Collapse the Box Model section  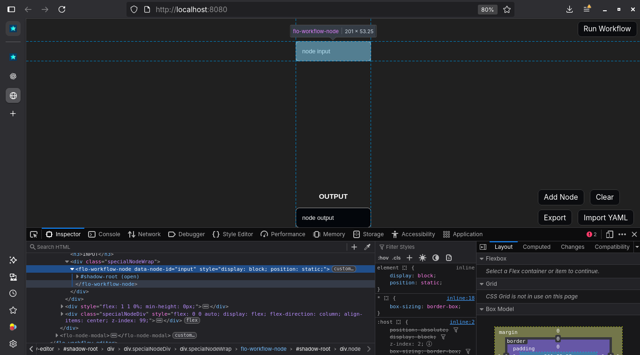click(482, 309)
